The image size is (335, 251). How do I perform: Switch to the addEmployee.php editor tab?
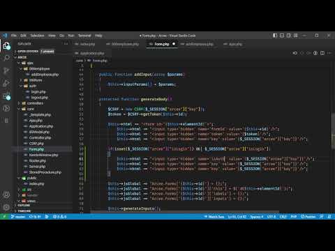tap(199, 44)
